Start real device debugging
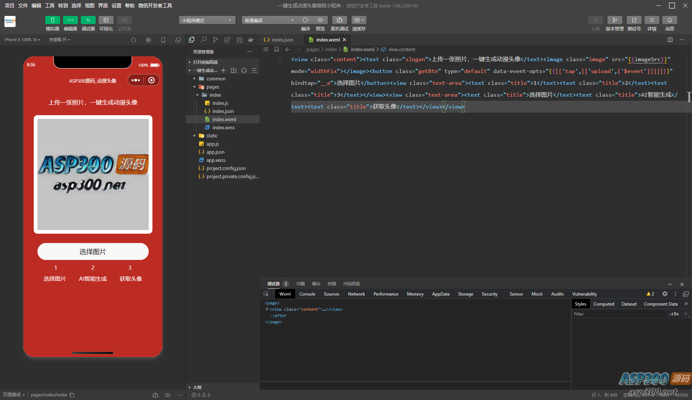 pos(339,20)
